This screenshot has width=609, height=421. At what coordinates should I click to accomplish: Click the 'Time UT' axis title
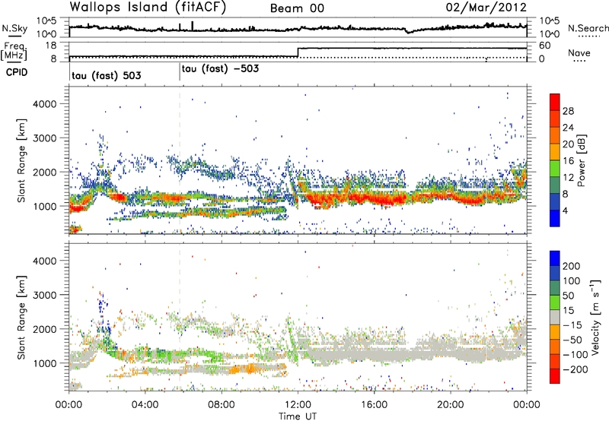(298, 416)
